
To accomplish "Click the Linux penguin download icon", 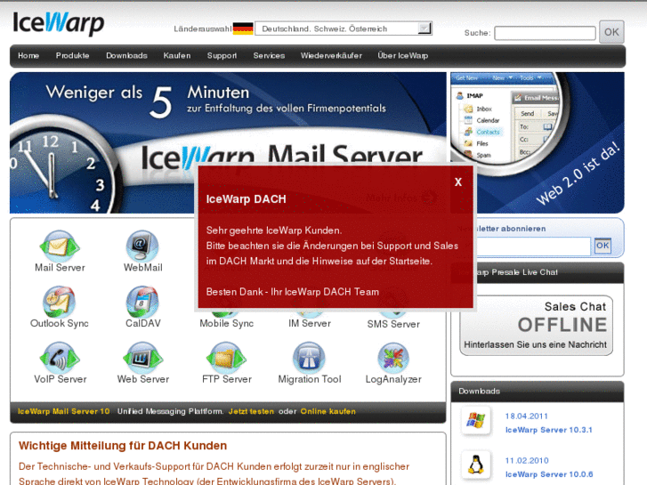I will point(476,465).
